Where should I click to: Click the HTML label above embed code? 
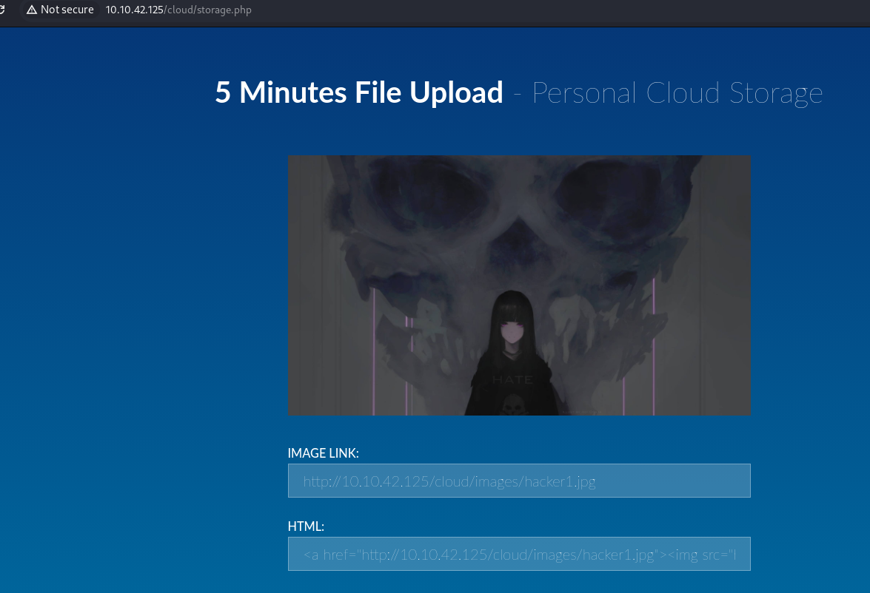point(306,526)
